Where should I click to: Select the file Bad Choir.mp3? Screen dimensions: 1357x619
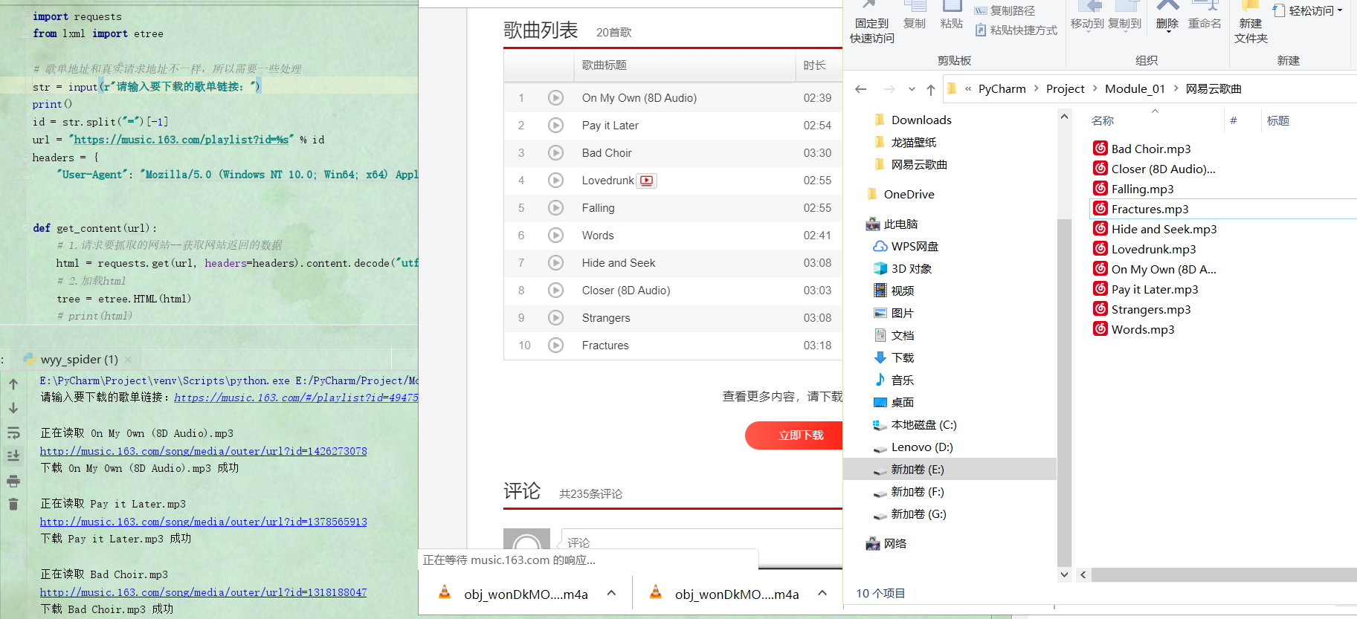(x=1151, y=149)
